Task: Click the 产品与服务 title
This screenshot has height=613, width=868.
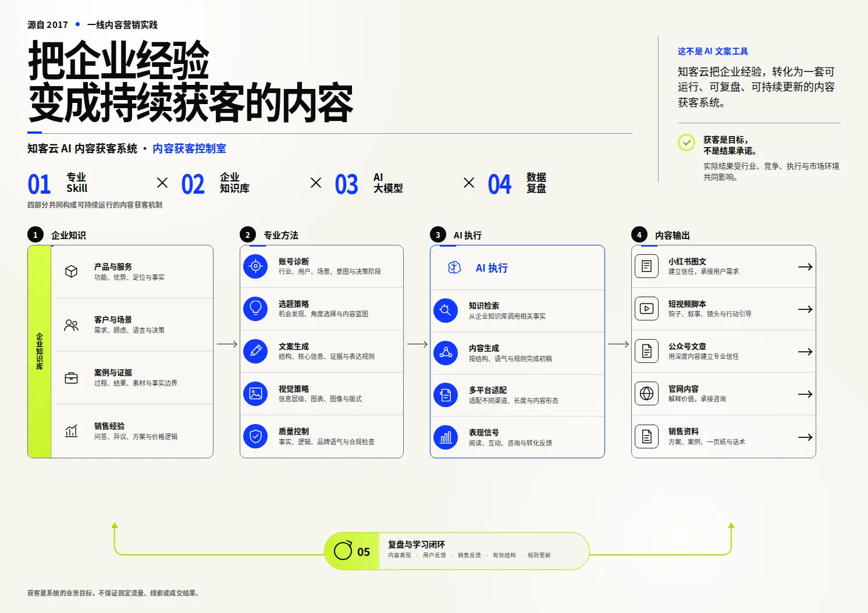Action: 113,266
